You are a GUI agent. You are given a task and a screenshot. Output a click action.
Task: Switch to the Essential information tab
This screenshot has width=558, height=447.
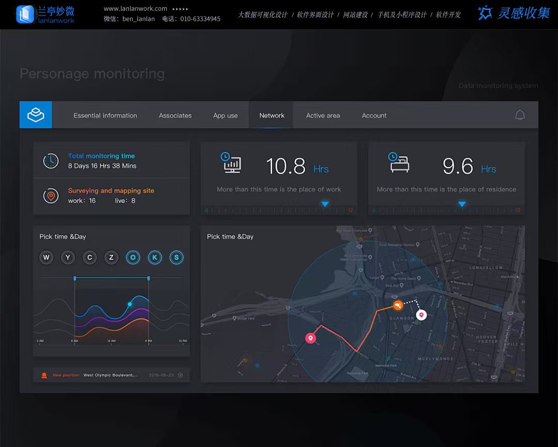105,116
